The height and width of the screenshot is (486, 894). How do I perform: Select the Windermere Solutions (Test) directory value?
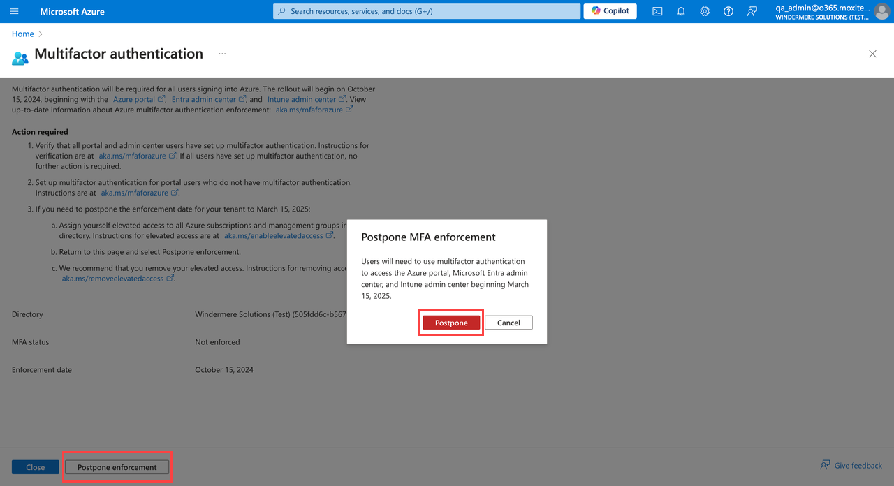coord(270,314)
